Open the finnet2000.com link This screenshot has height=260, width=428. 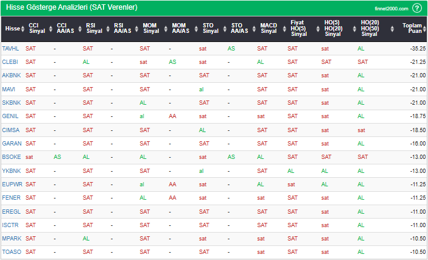coord(391,9)
